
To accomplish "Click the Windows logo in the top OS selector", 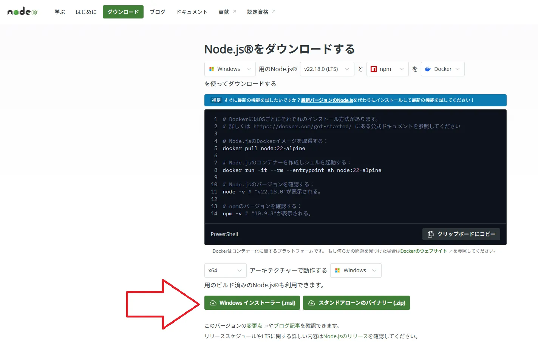I will coord(212,69).
